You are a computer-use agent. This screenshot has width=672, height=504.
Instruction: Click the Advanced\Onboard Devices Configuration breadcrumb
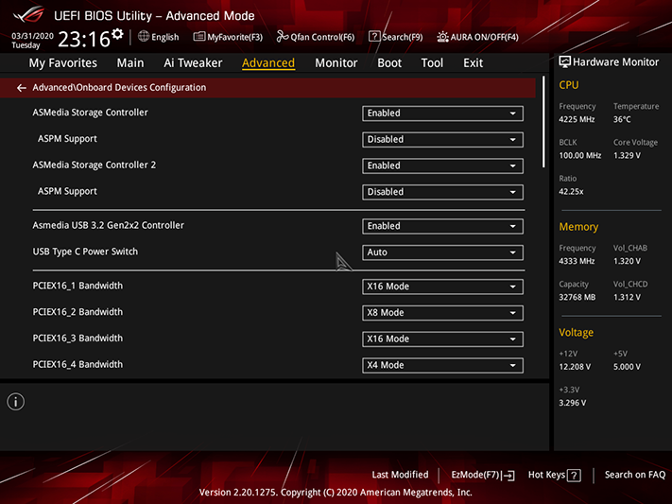click(119, 88)
